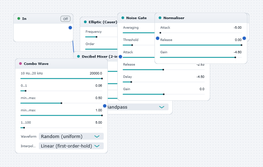Screen dimensions: 263x167
Task: Click the 0.00 Release value on Normaliser
Action: tap(238, 40)
